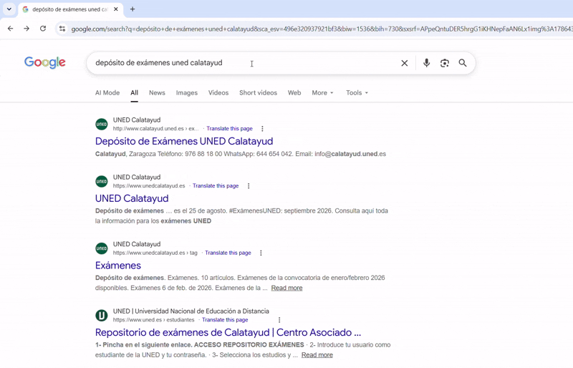Search by image with Google Lens
Viewport: 573px width, 368px height.
click(444, 63)
